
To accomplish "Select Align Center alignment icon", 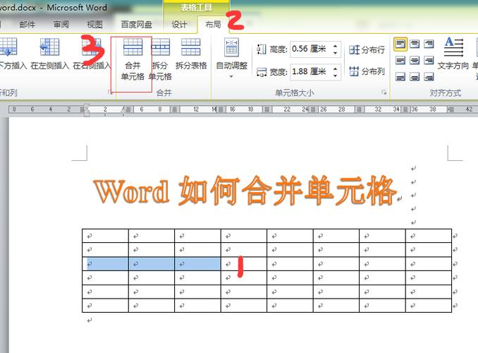I will 415,61.
